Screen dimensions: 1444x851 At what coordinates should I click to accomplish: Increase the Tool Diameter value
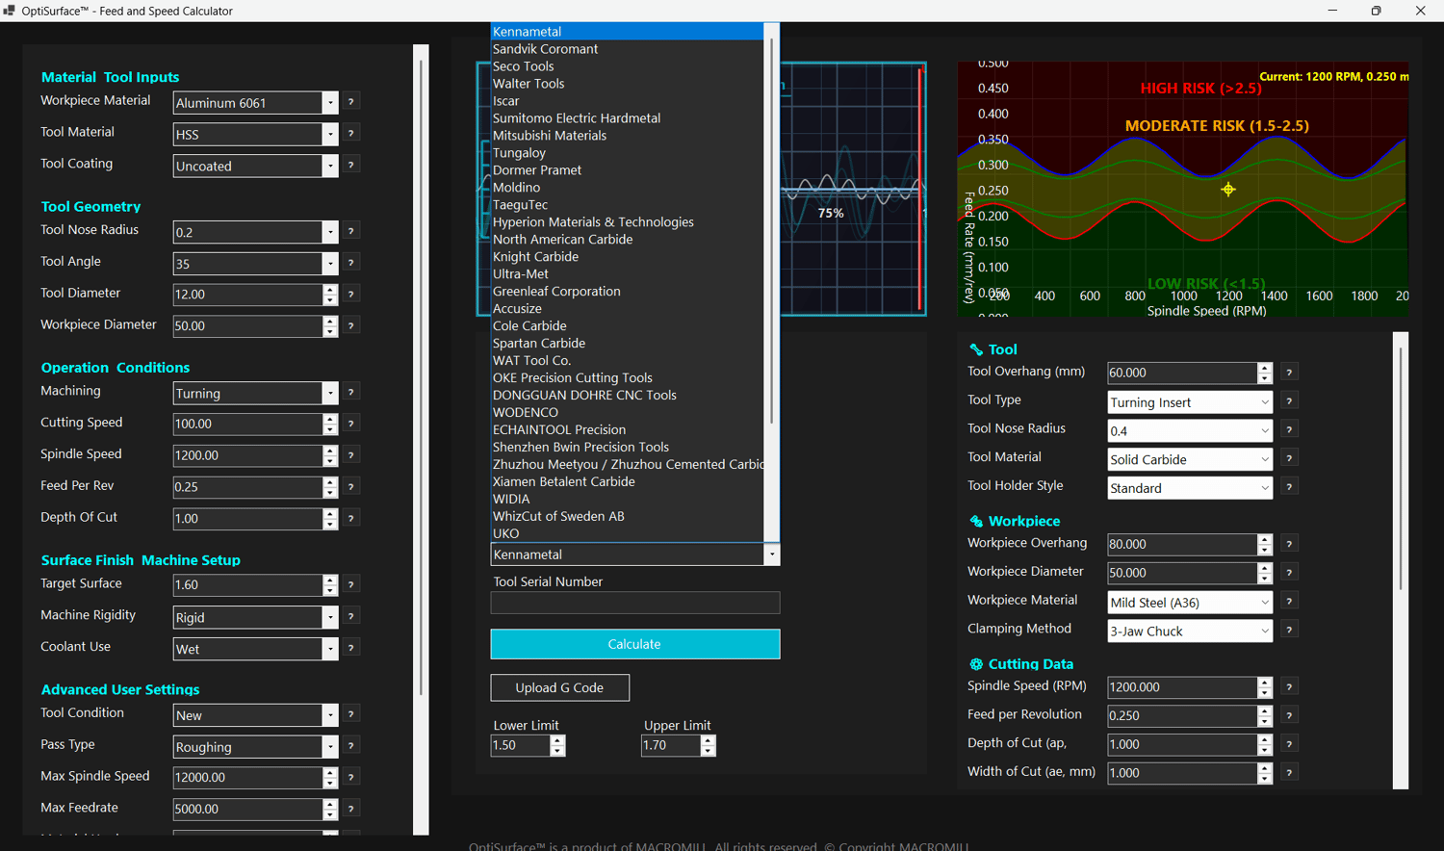coord(330,290)
